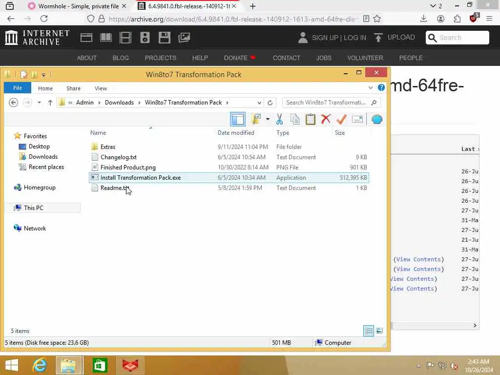The height and width of the screenshot is (375, 500).
Task: Click the rename toolbar icon
Action: pos(357,119)
